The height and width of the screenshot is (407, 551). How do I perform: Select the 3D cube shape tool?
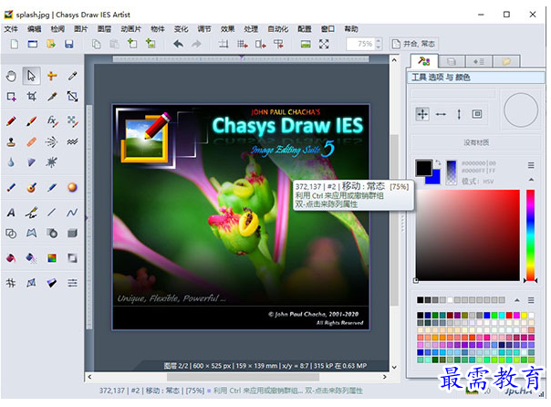click(72, 233)
